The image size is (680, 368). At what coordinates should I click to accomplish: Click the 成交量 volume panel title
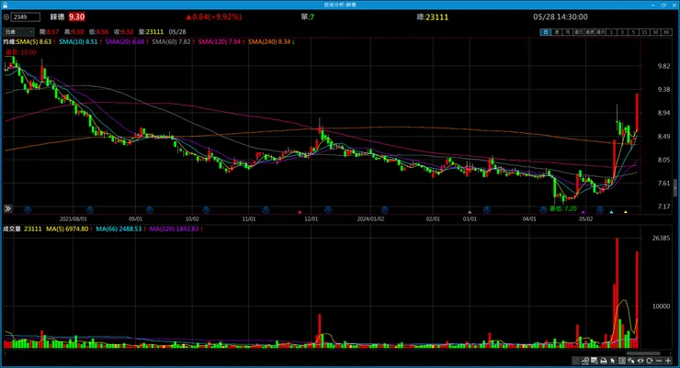click(x=12, y=229)
